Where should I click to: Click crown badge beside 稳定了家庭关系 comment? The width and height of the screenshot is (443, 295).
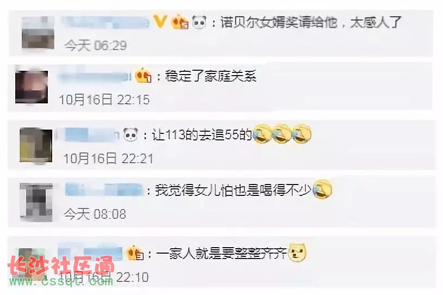tap(143, 76)
